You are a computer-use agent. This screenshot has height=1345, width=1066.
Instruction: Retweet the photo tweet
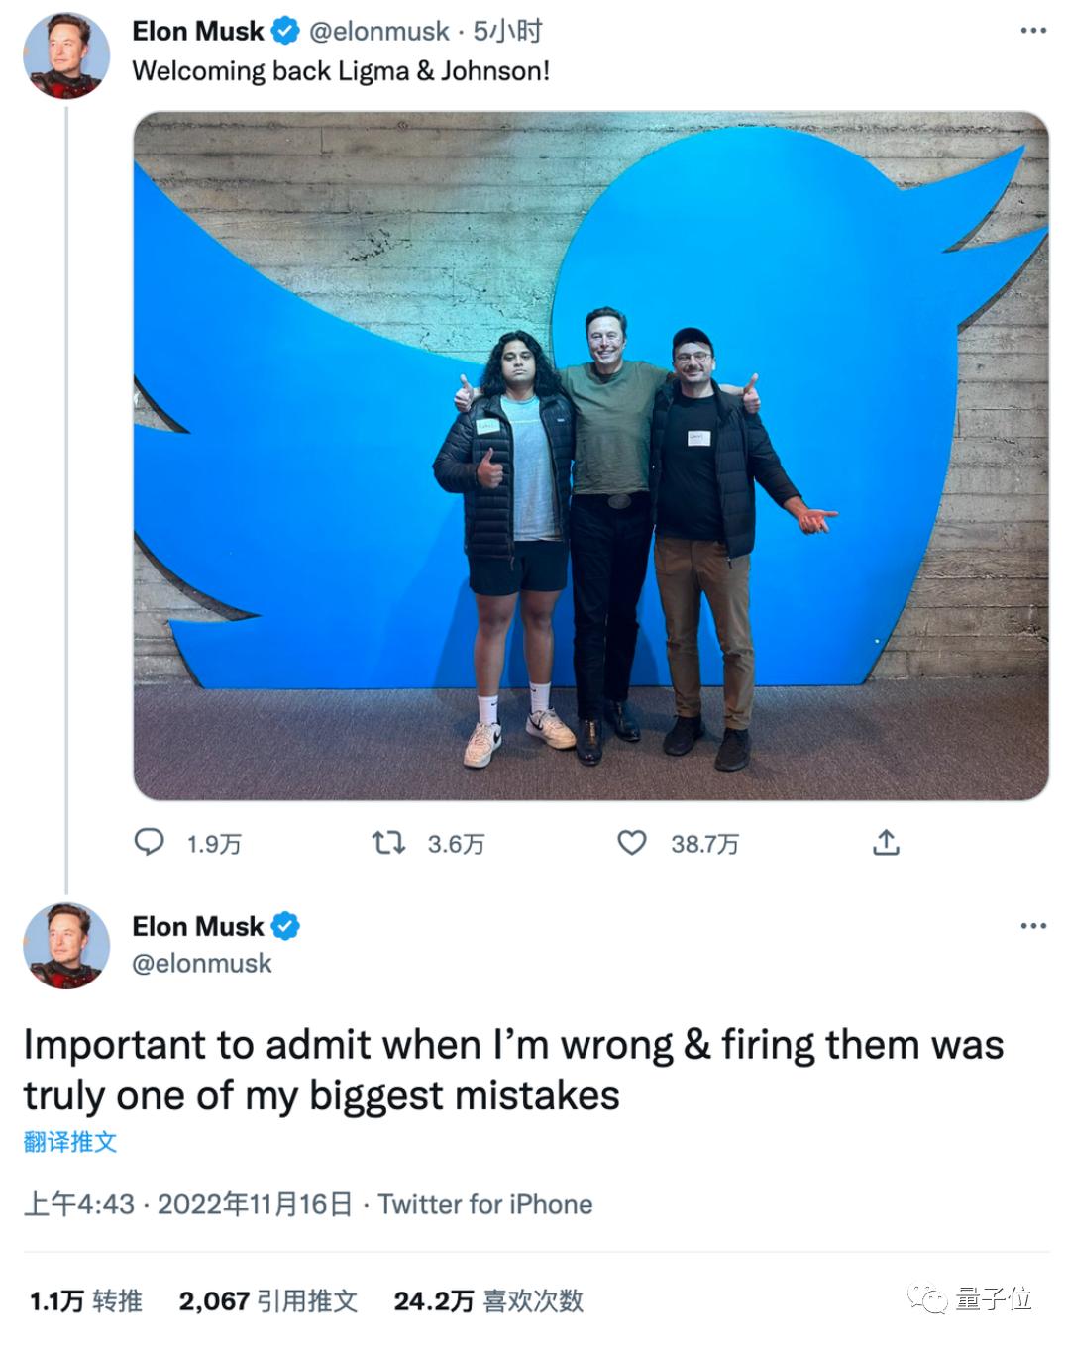coord(392,843)
